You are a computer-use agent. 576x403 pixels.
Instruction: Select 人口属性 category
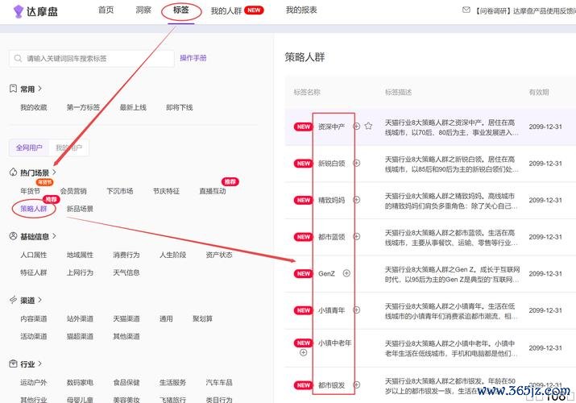coord(34,255)
